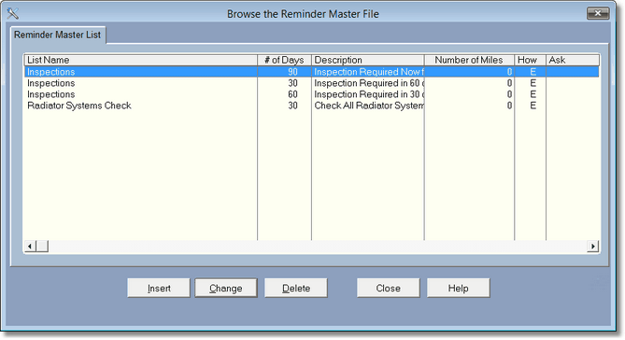This screenshot has height=340, width=625.
Task: Click the Number of Miles column header
Action: (x=469, y=60)
